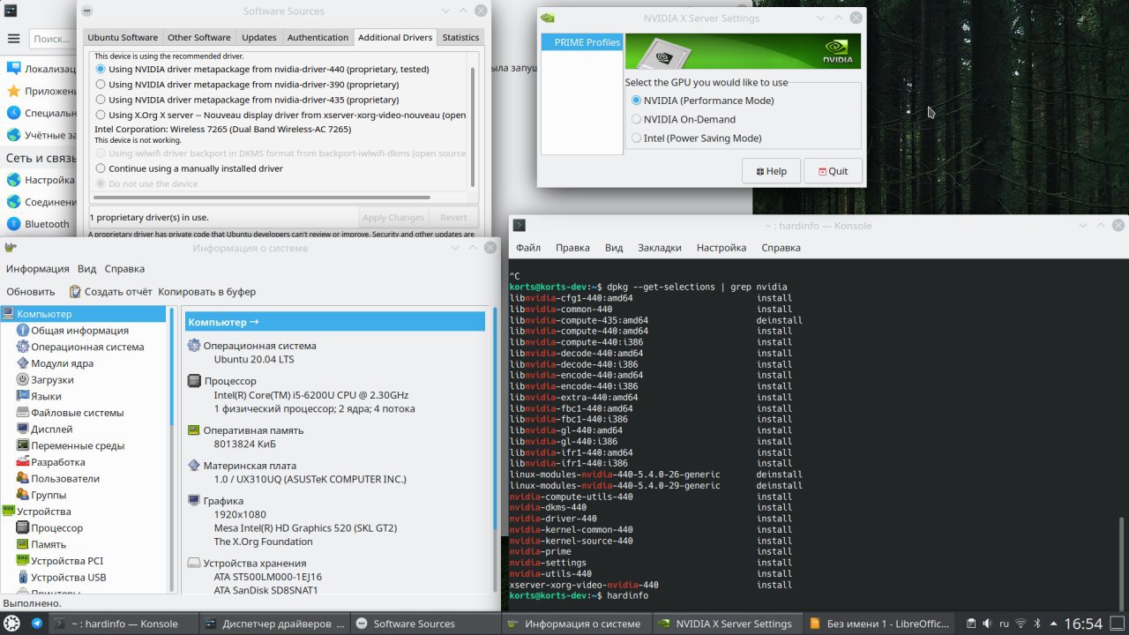Image resolution: width=1129 pixels, height=635 pixels.
Task: Launch Telegram from the taskbar
Action: 37,624
